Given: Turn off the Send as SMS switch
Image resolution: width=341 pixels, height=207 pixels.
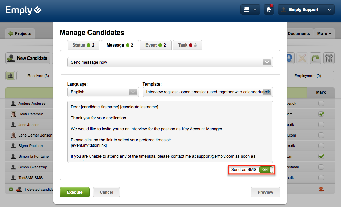Looking at the screenshot, I should (267, 170).
